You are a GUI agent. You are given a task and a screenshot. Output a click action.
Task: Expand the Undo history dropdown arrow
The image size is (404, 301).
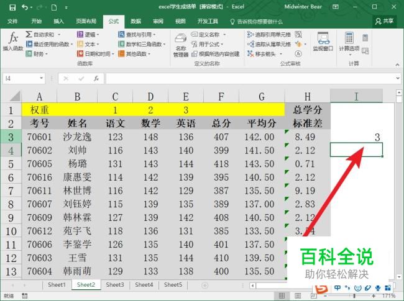[32, 7]
